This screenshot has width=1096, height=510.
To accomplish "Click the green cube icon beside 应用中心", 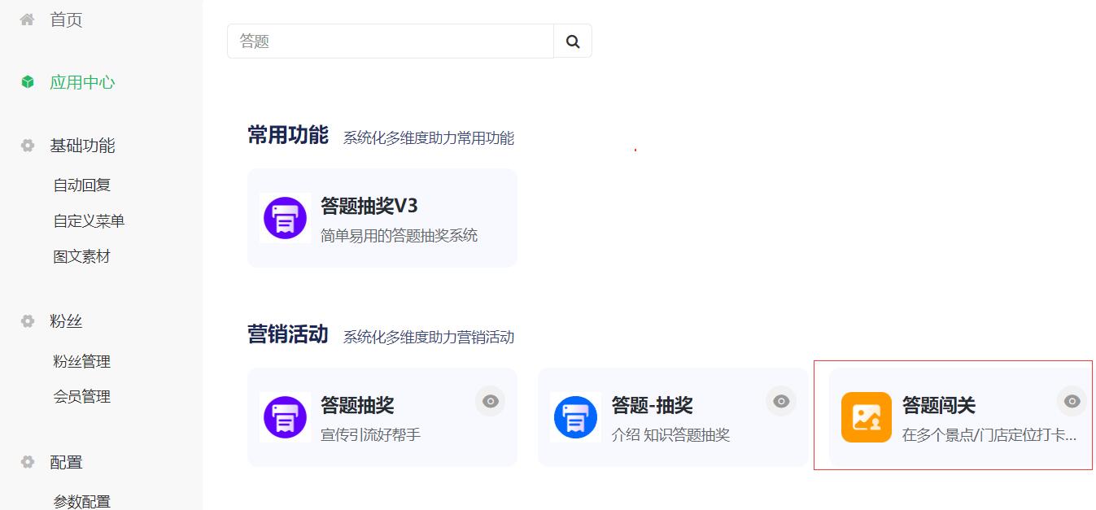I will point(28,82).
